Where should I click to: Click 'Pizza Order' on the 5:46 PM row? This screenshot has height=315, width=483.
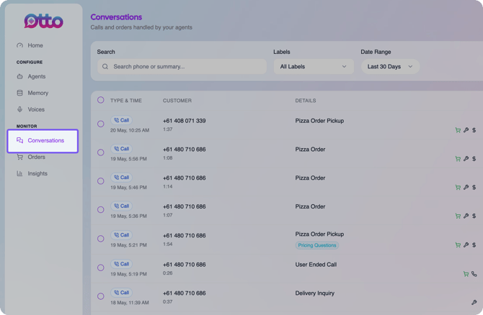point(310,178)
